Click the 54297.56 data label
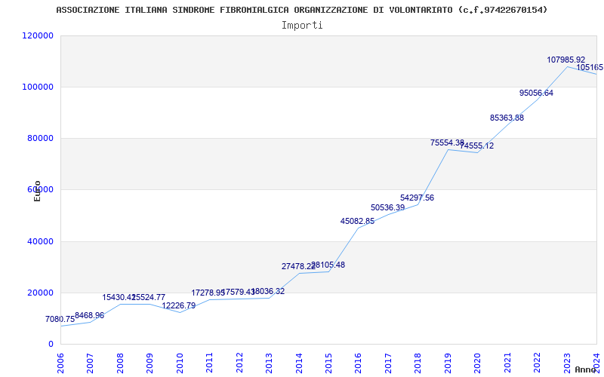Viewport: 604px width, 377px height. click(x=418, y=198)
